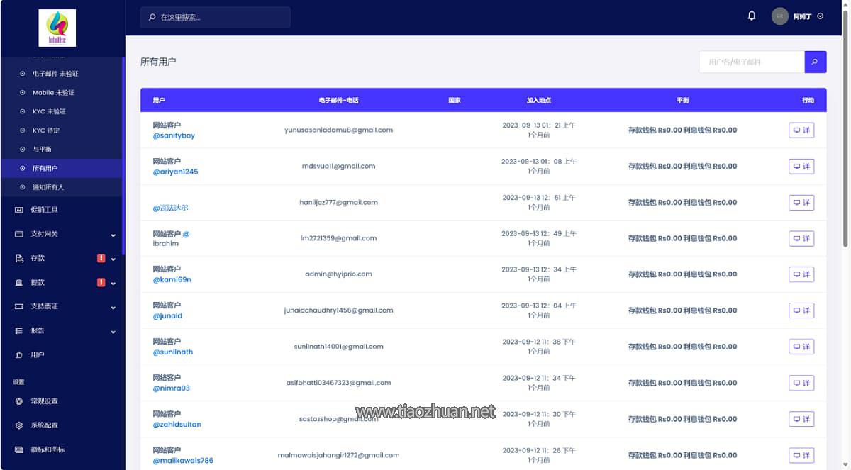
Task: Open details for @ariyan1245 row
Action: [801, 167]
